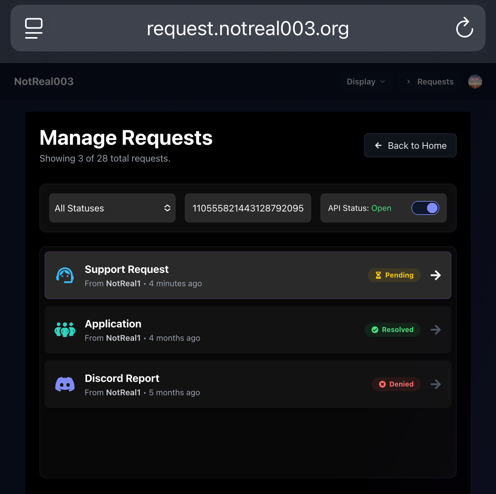
Task: Click the browser address bar URL
Action: (248, 29)
